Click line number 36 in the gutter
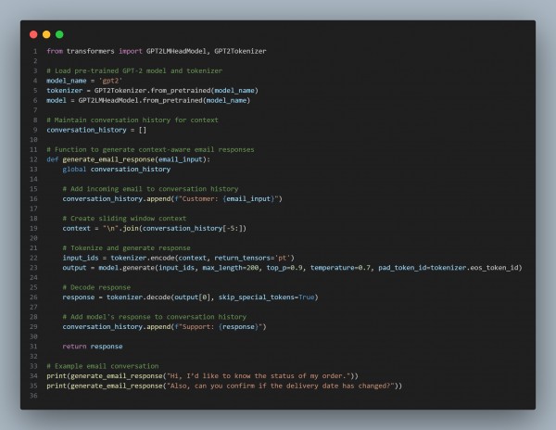Viewport: 556px width, 430px height. [33, 396]
